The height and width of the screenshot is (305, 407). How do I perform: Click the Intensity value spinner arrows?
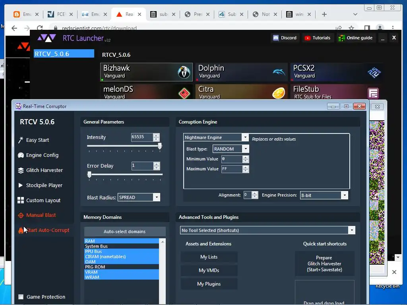point(156,137)
